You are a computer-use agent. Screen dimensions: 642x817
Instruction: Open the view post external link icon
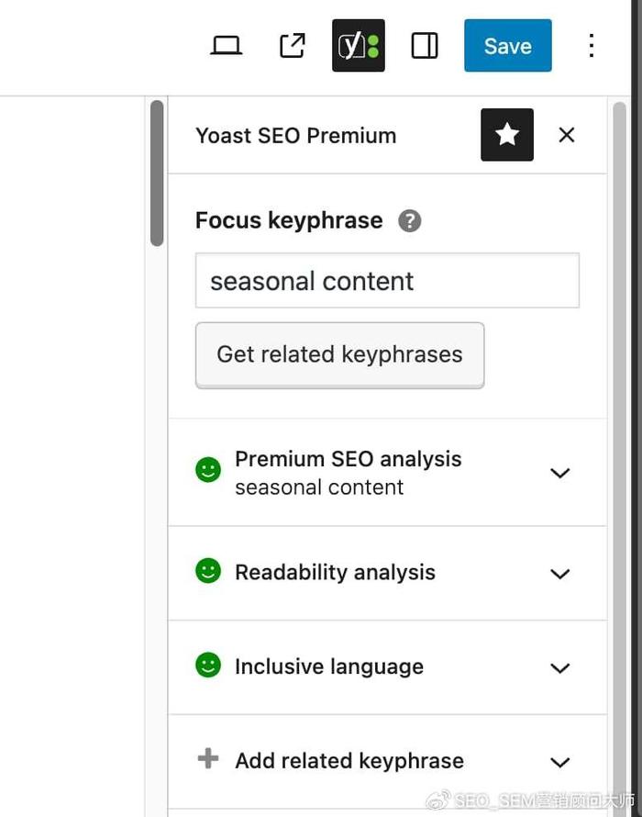(292, 45)
